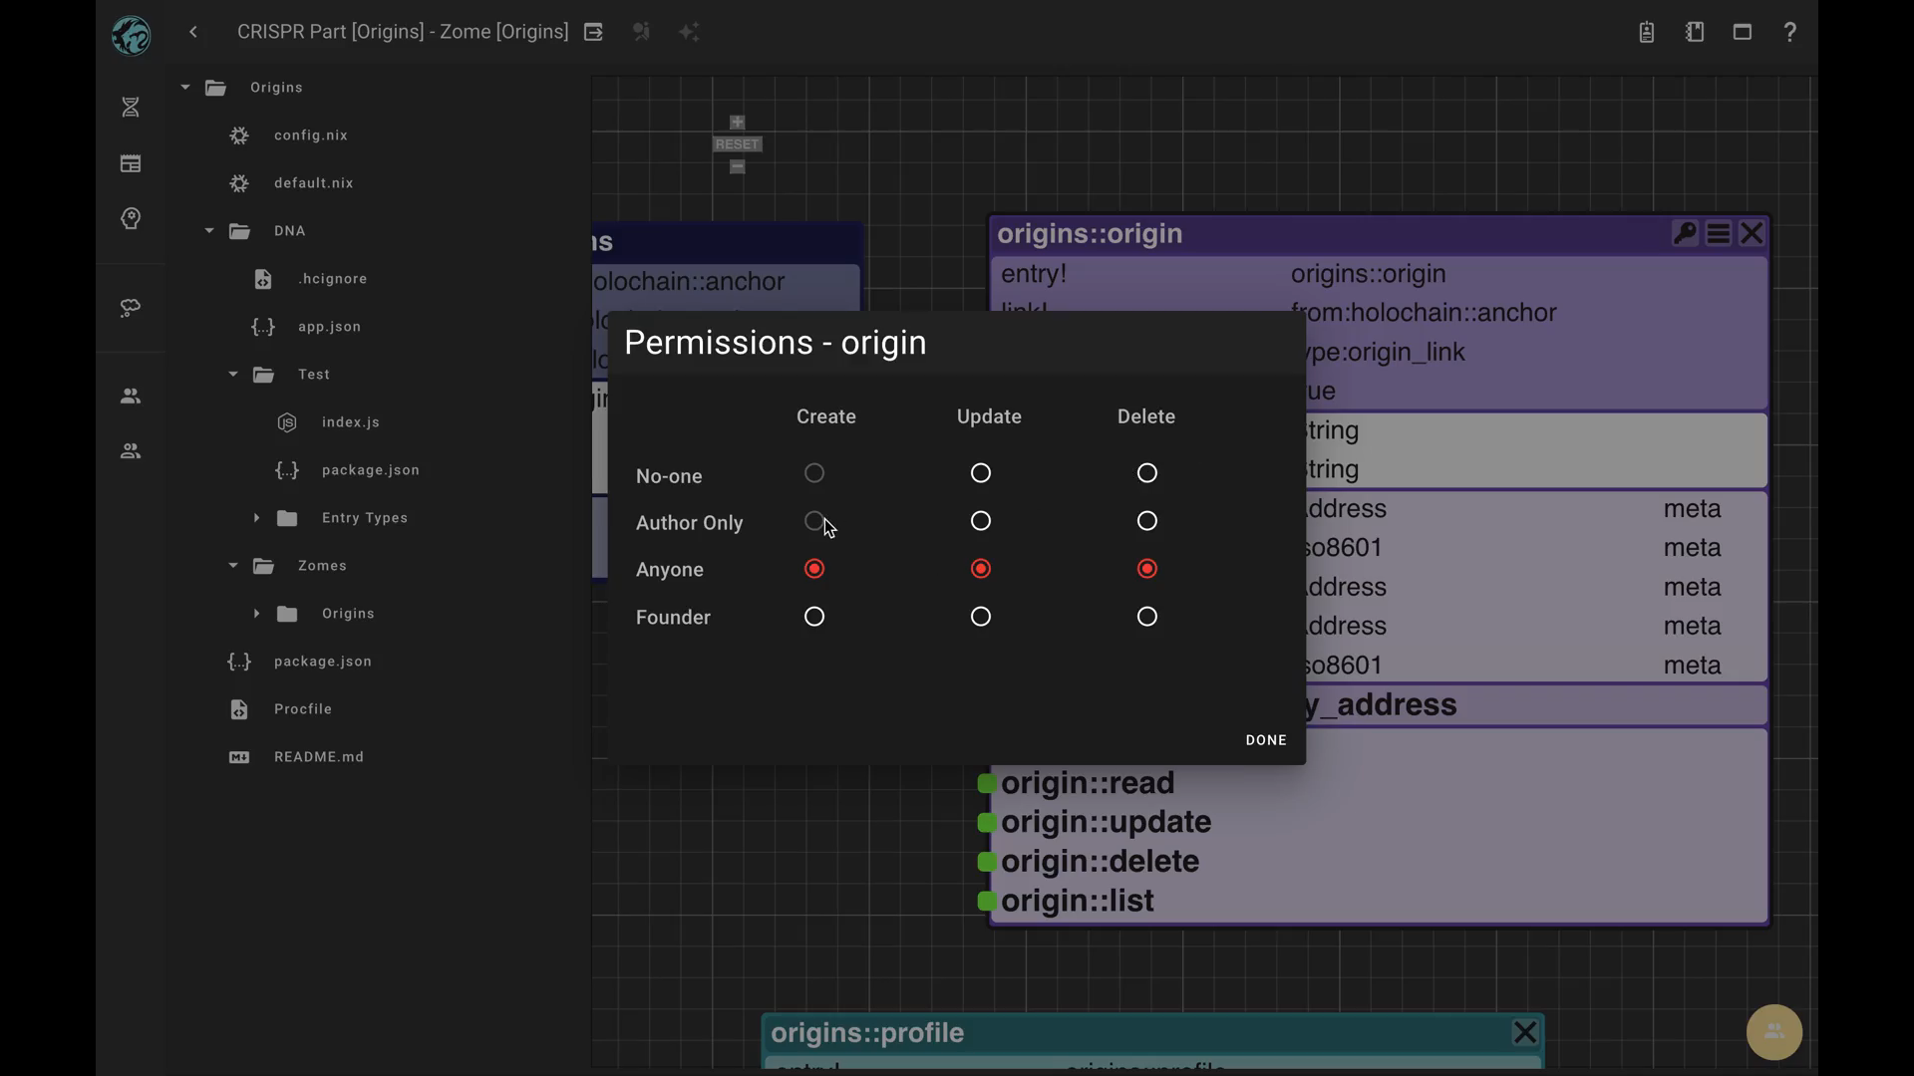The width and height of the screenshot is (1914, 1076).
Task: Click the back arrow in top bar
Action: pyautogui.click(x=193, y=32)
